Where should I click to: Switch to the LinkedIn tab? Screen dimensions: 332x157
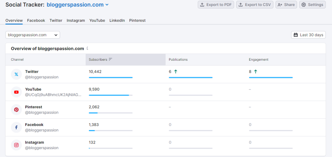(117, 21)
